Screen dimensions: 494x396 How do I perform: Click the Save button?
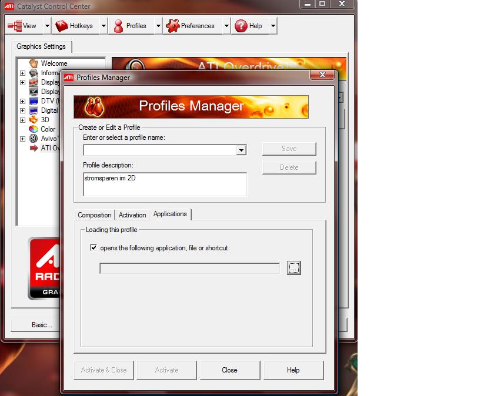[x=289, y=149]
